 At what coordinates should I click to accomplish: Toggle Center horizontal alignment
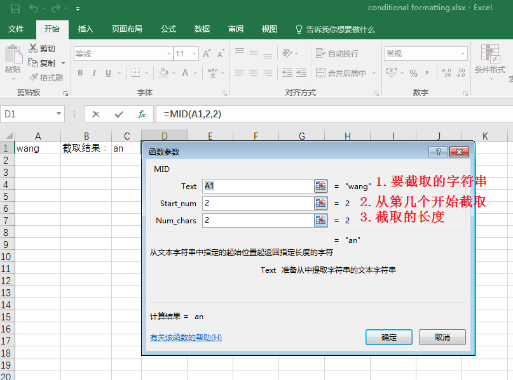click(254, 73)
